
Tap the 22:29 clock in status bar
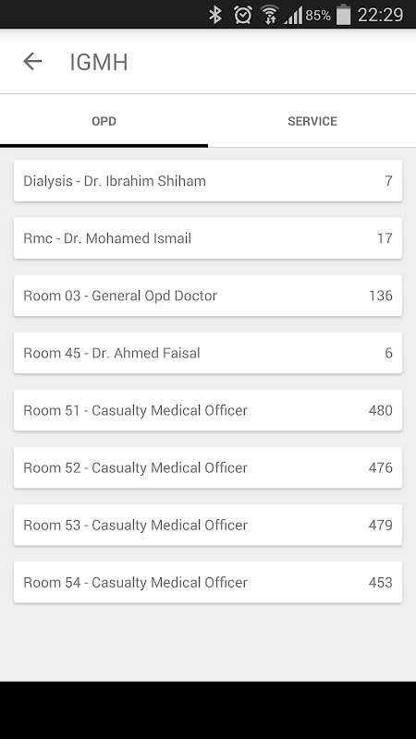point(380,15)
